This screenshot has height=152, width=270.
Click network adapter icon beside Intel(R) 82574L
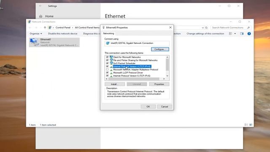pyautogui.click(x=108, y=43)
